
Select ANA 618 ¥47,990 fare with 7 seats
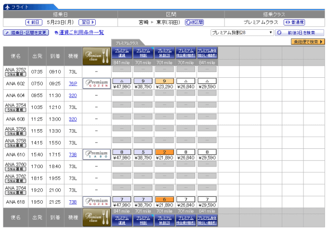point(122,199)
